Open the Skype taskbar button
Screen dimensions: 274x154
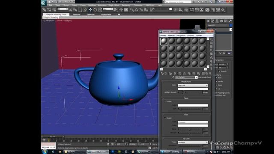(171, 152)
